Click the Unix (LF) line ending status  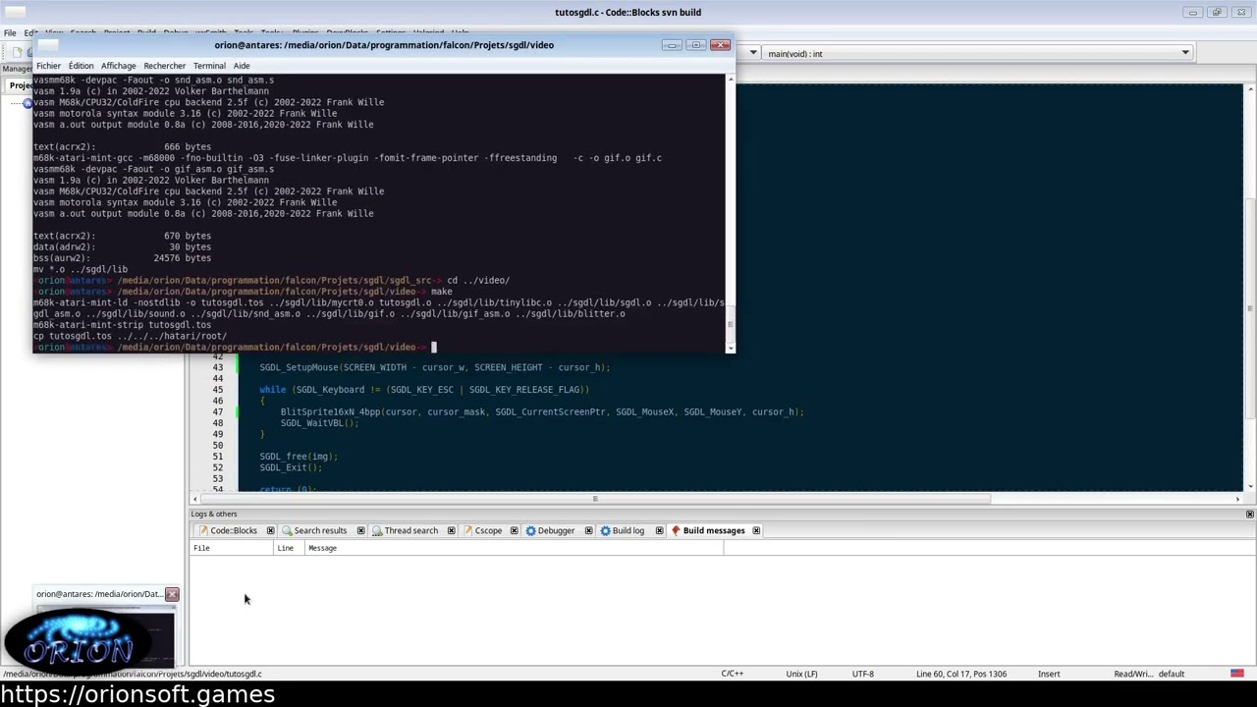pos(801,674)
